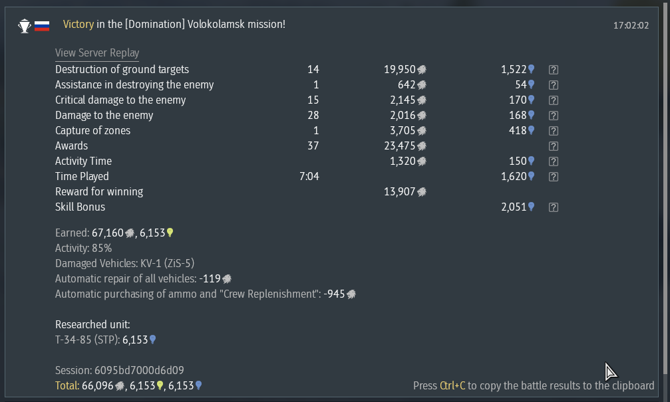670x402 pixels.
Task: Click Damaged Vehicles KV-1 (ZiS-5) text
Action: point(124,263)
